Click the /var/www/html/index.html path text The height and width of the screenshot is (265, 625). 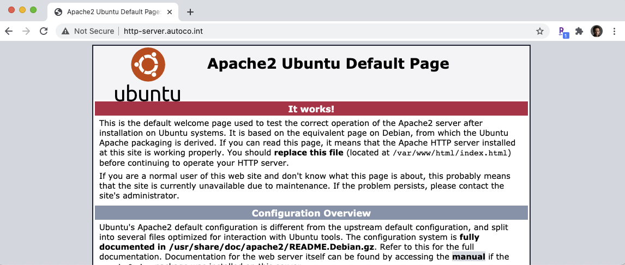tap(449, 153)
